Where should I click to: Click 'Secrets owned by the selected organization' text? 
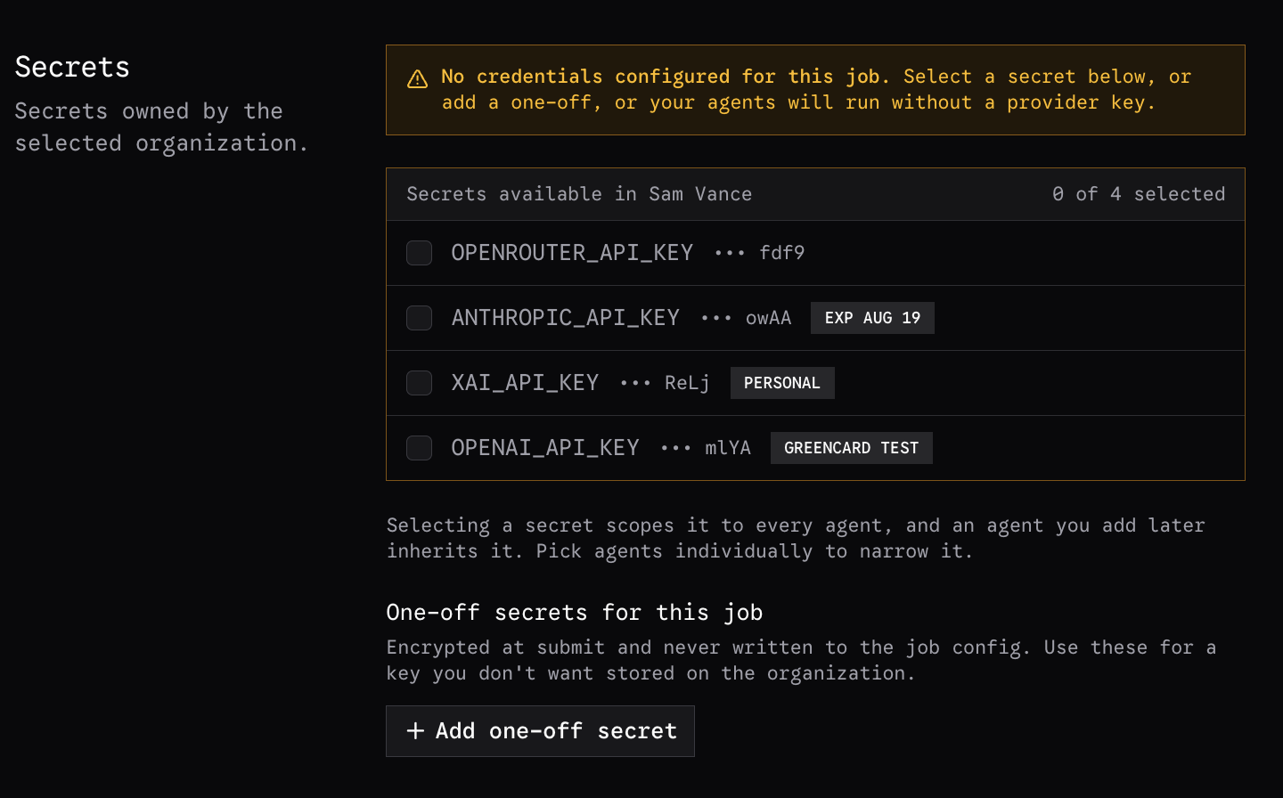click(x=161, y=127)
